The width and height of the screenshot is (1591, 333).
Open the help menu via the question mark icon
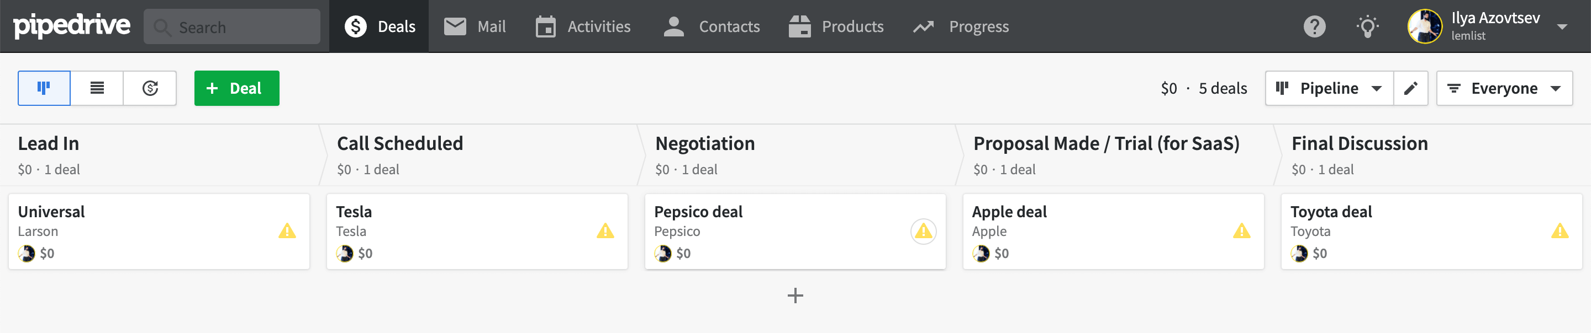tap(1314, 26)
